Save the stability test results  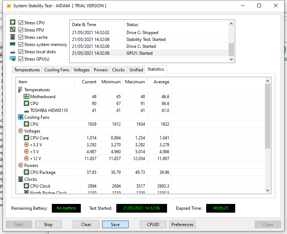click(x=115, y=225)
